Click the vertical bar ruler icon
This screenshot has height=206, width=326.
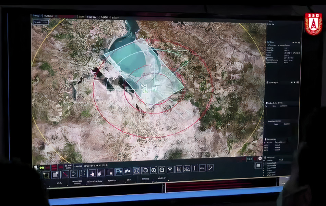pyautogui.click(x=195, y=168)
